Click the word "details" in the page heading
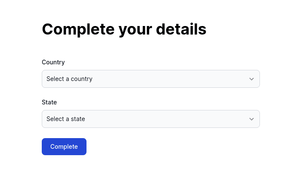Screen dimensions: 294x185 coord(181,29)
